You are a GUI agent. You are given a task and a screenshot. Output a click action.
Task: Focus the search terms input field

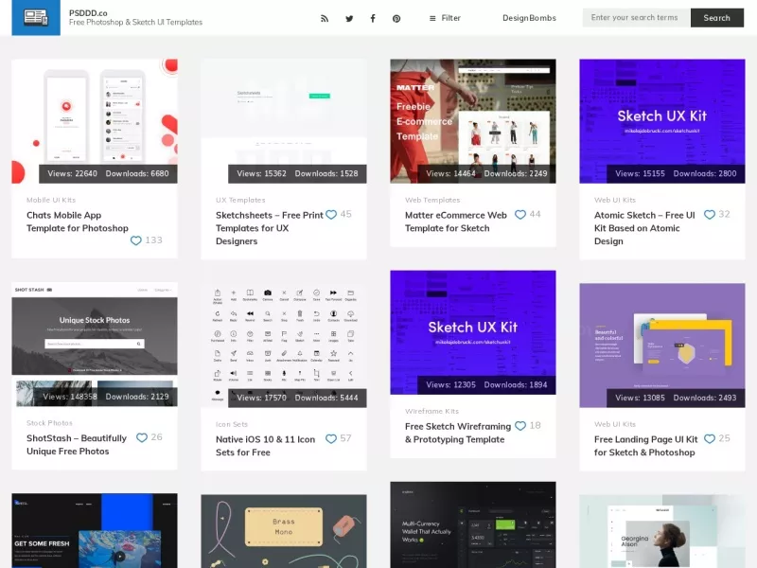pos(636,17)
